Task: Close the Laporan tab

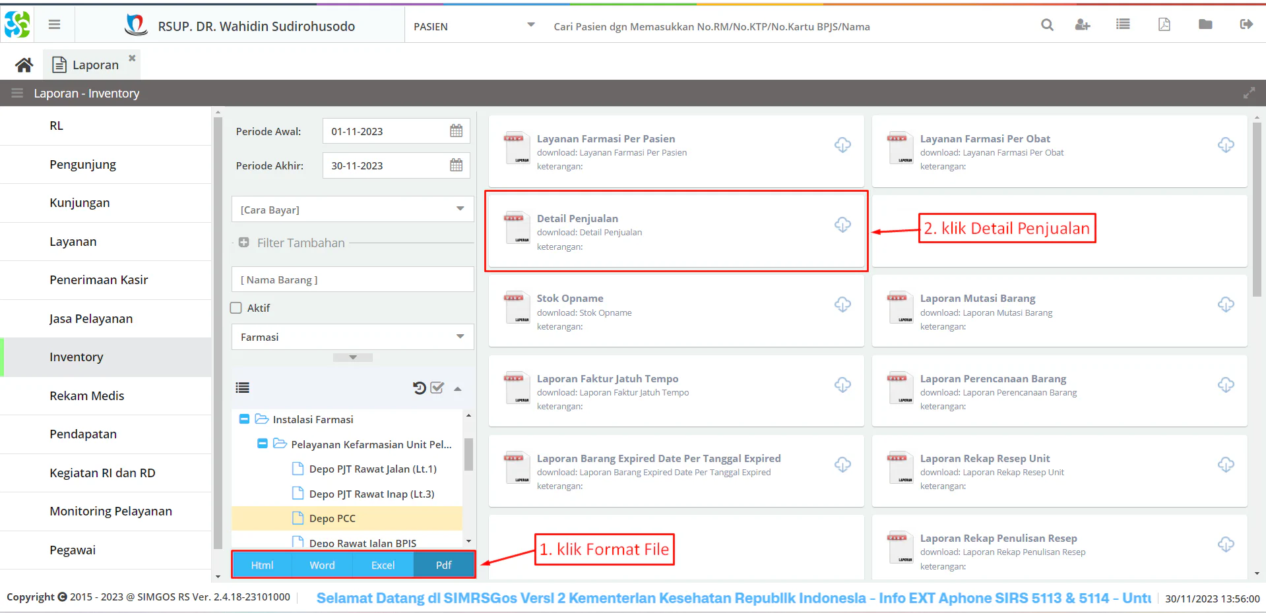Action: point(132,58)
